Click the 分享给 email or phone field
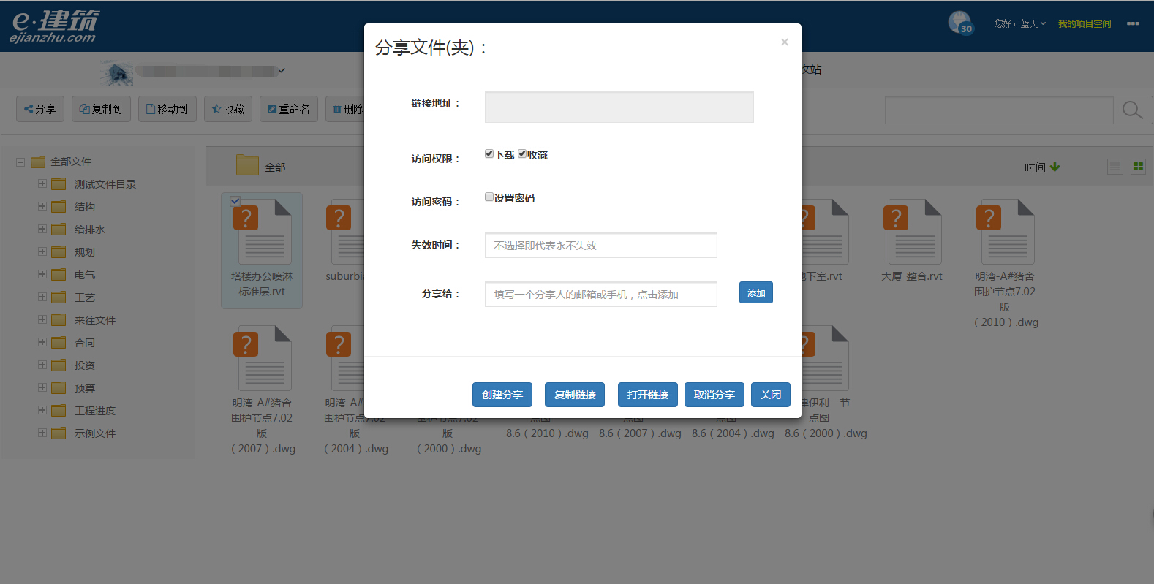Viewport: 1154px width, 584px height. [601, 295]
